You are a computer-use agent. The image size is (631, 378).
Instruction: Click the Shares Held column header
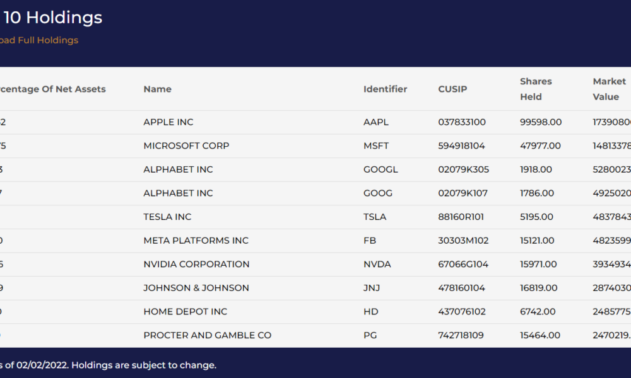[536, 89]
